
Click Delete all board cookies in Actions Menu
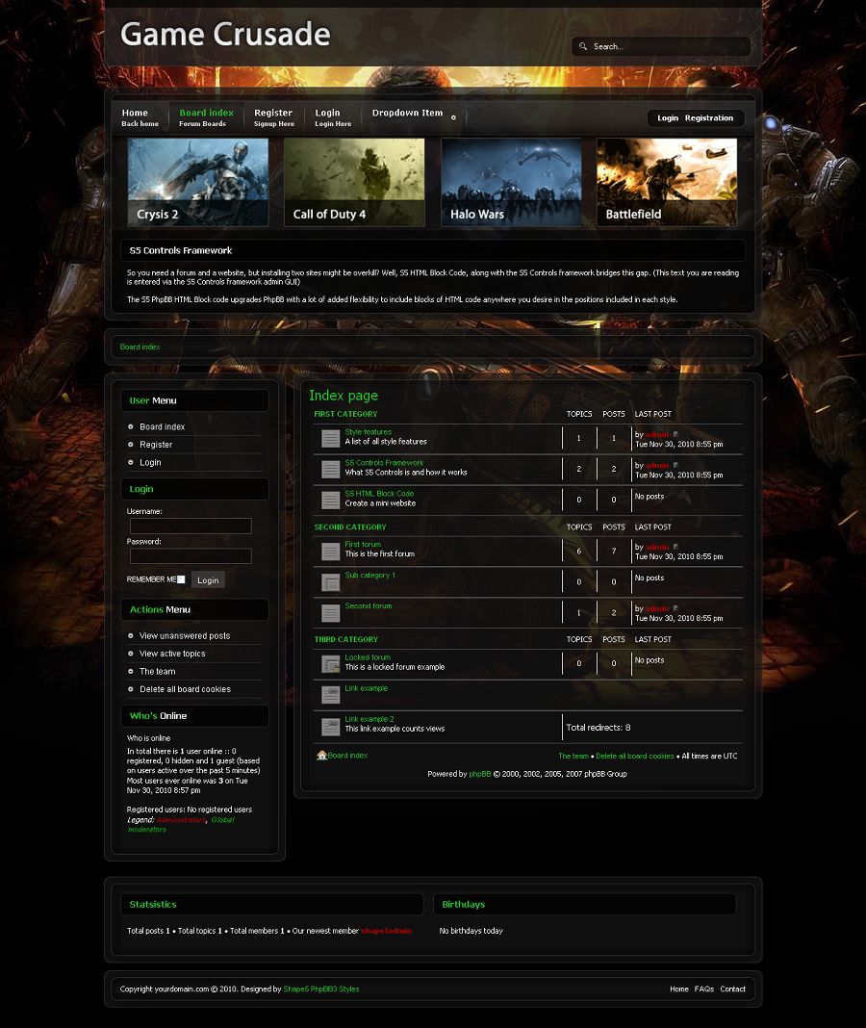click(x=185, y=689)
